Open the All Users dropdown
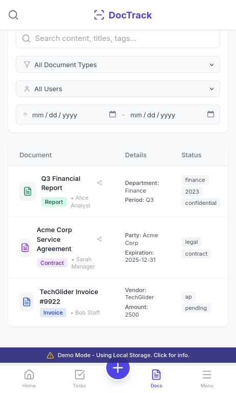This screenshot has width=236, height=393. [x=118, y=89]
